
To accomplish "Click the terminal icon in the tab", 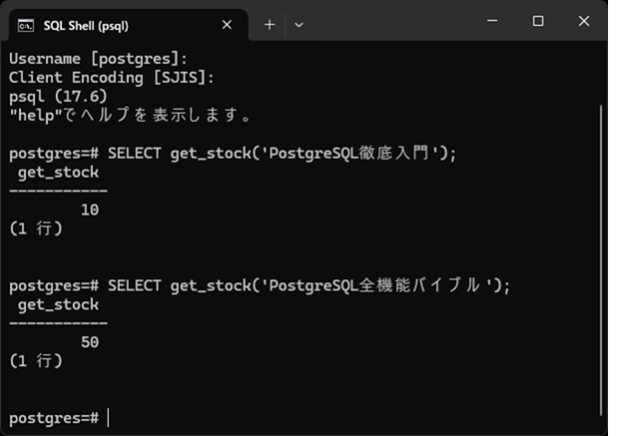I will point(26,26).
